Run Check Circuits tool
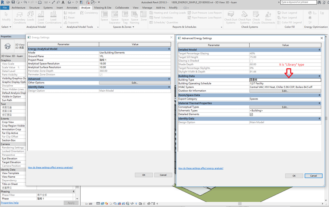This screenshot has width=329, height=207. click(256, 18)
